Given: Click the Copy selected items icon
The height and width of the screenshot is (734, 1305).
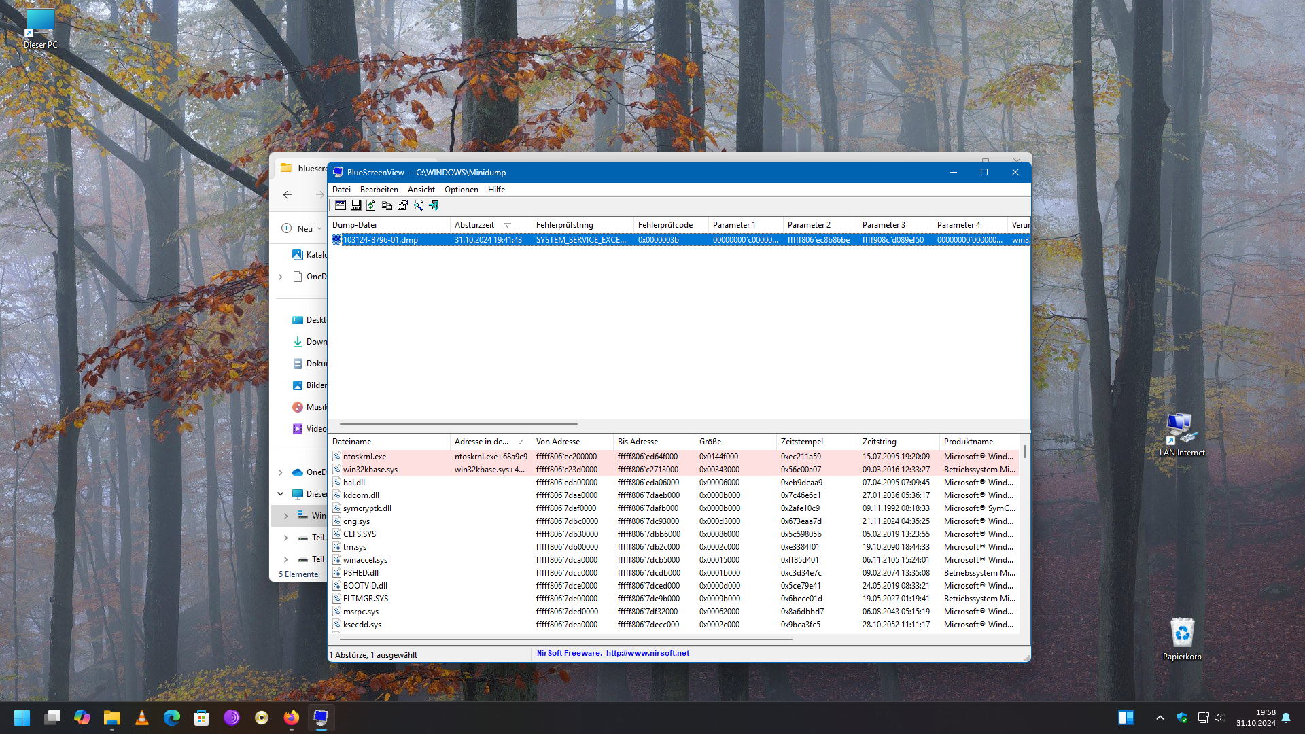Looking at the screenshot, I should 387,205.
